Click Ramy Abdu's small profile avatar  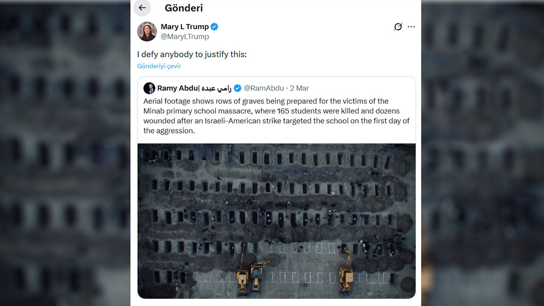(149, 88)
